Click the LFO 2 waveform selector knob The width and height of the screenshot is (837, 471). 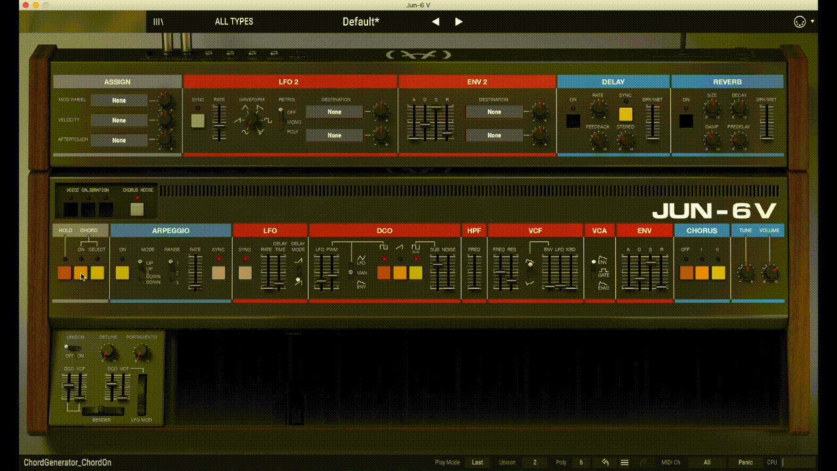pyautogui.click(x=252, y=121)
